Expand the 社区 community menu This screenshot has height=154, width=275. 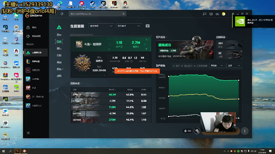pyautogui.click(x=60, y=69)
